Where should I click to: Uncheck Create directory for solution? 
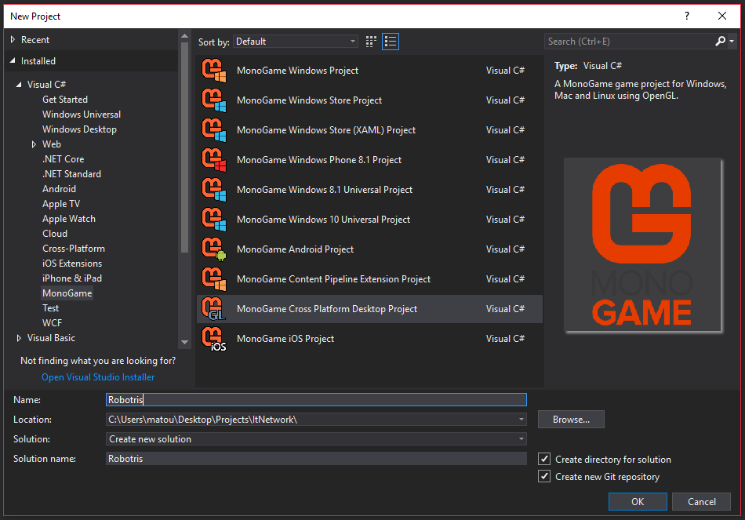click(545, 460)
